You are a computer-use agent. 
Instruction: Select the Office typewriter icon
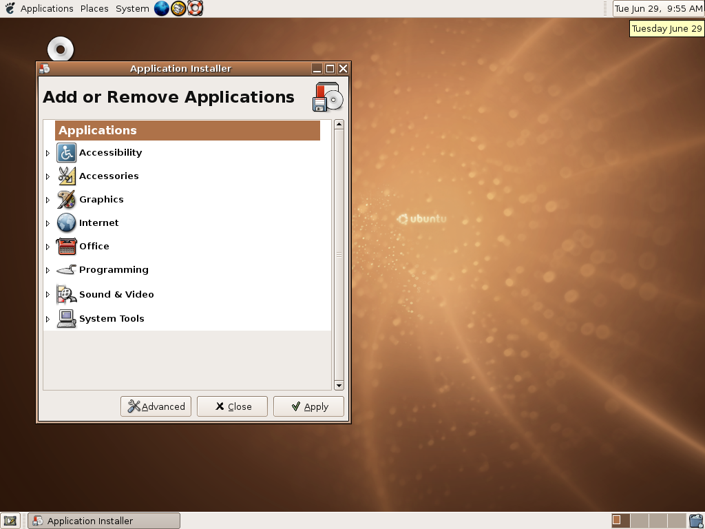pyautogui.click(x=66, y=246)
